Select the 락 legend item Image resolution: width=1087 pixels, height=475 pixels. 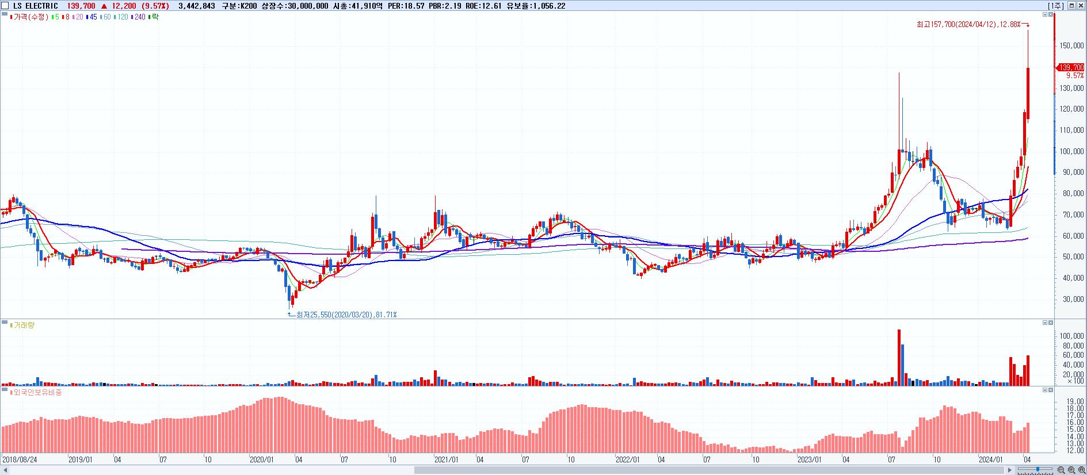tap(154, 17)
